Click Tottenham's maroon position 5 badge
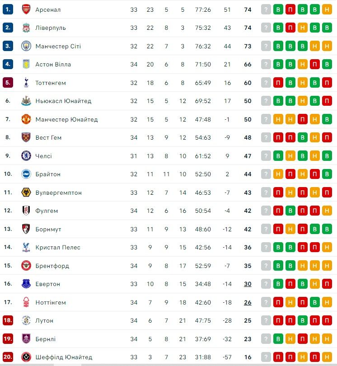337x366 pixels. pos(8,83)
